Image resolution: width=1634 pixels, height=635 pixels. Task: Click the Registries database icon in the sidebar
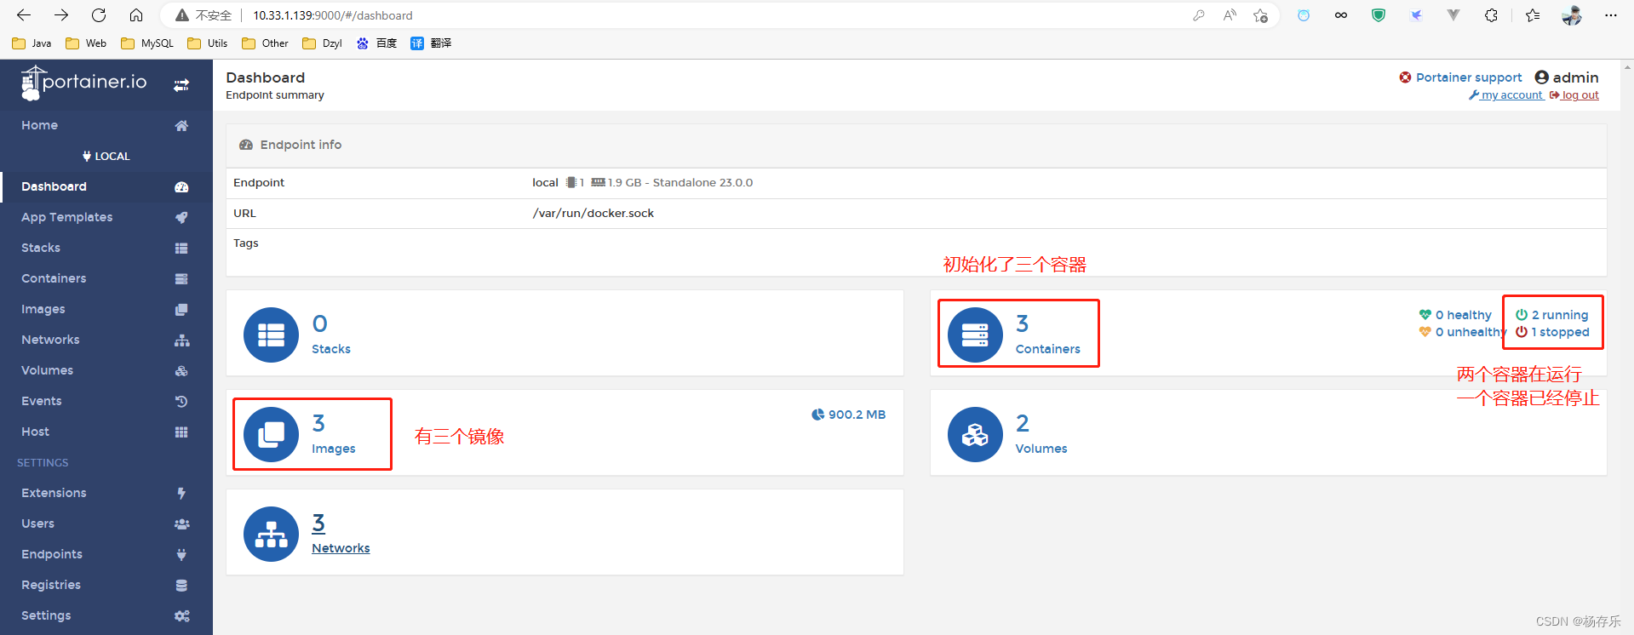point(181,586)
